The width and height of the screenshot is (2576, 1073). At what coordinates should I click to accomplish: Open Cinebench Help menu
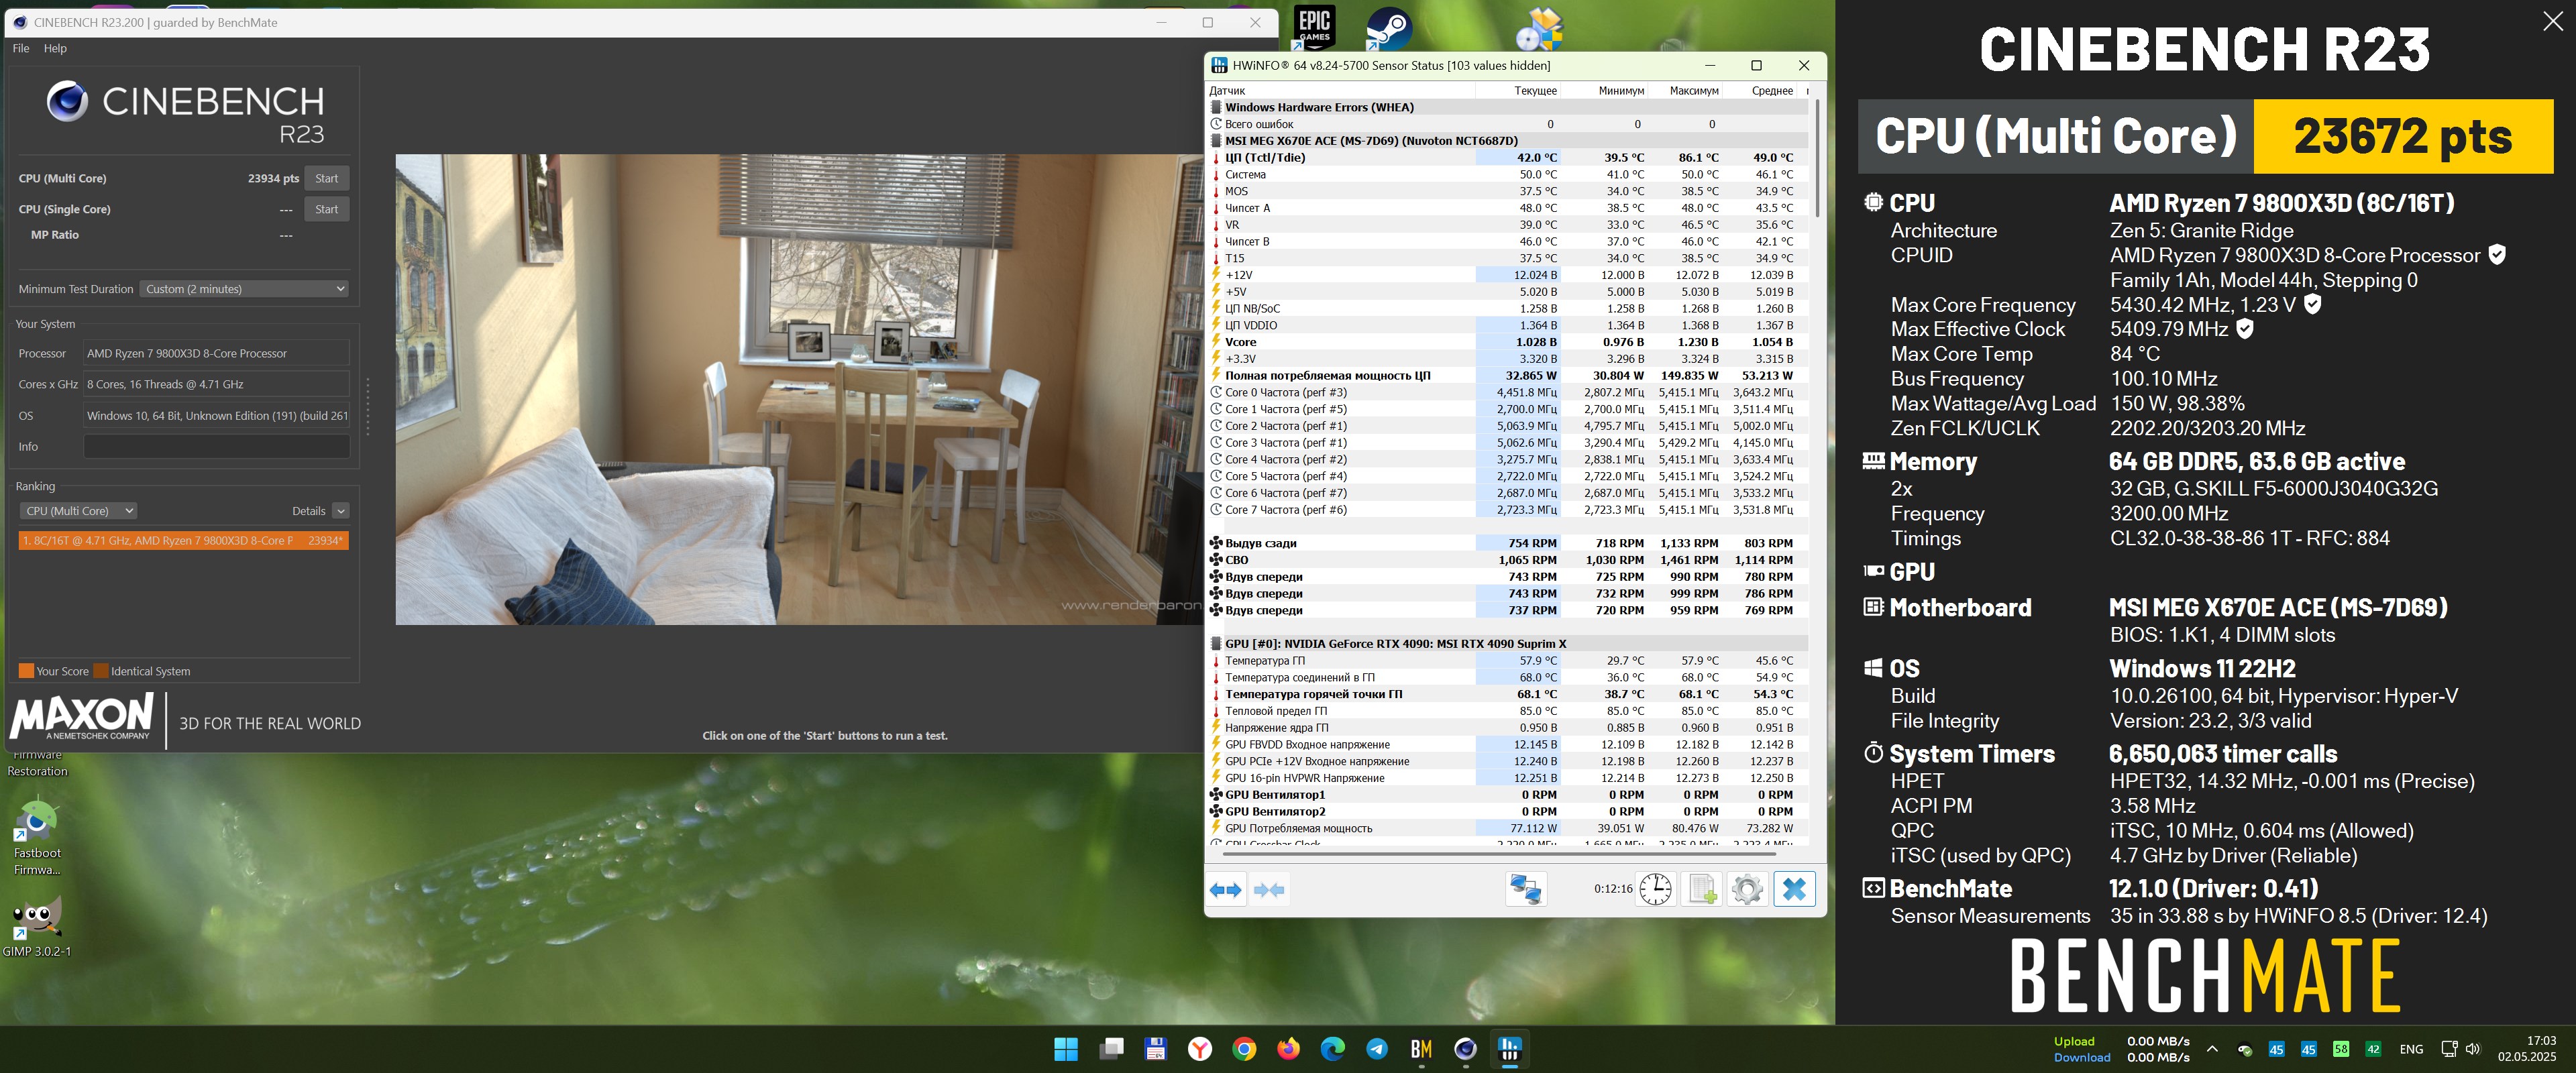[55, 48]
